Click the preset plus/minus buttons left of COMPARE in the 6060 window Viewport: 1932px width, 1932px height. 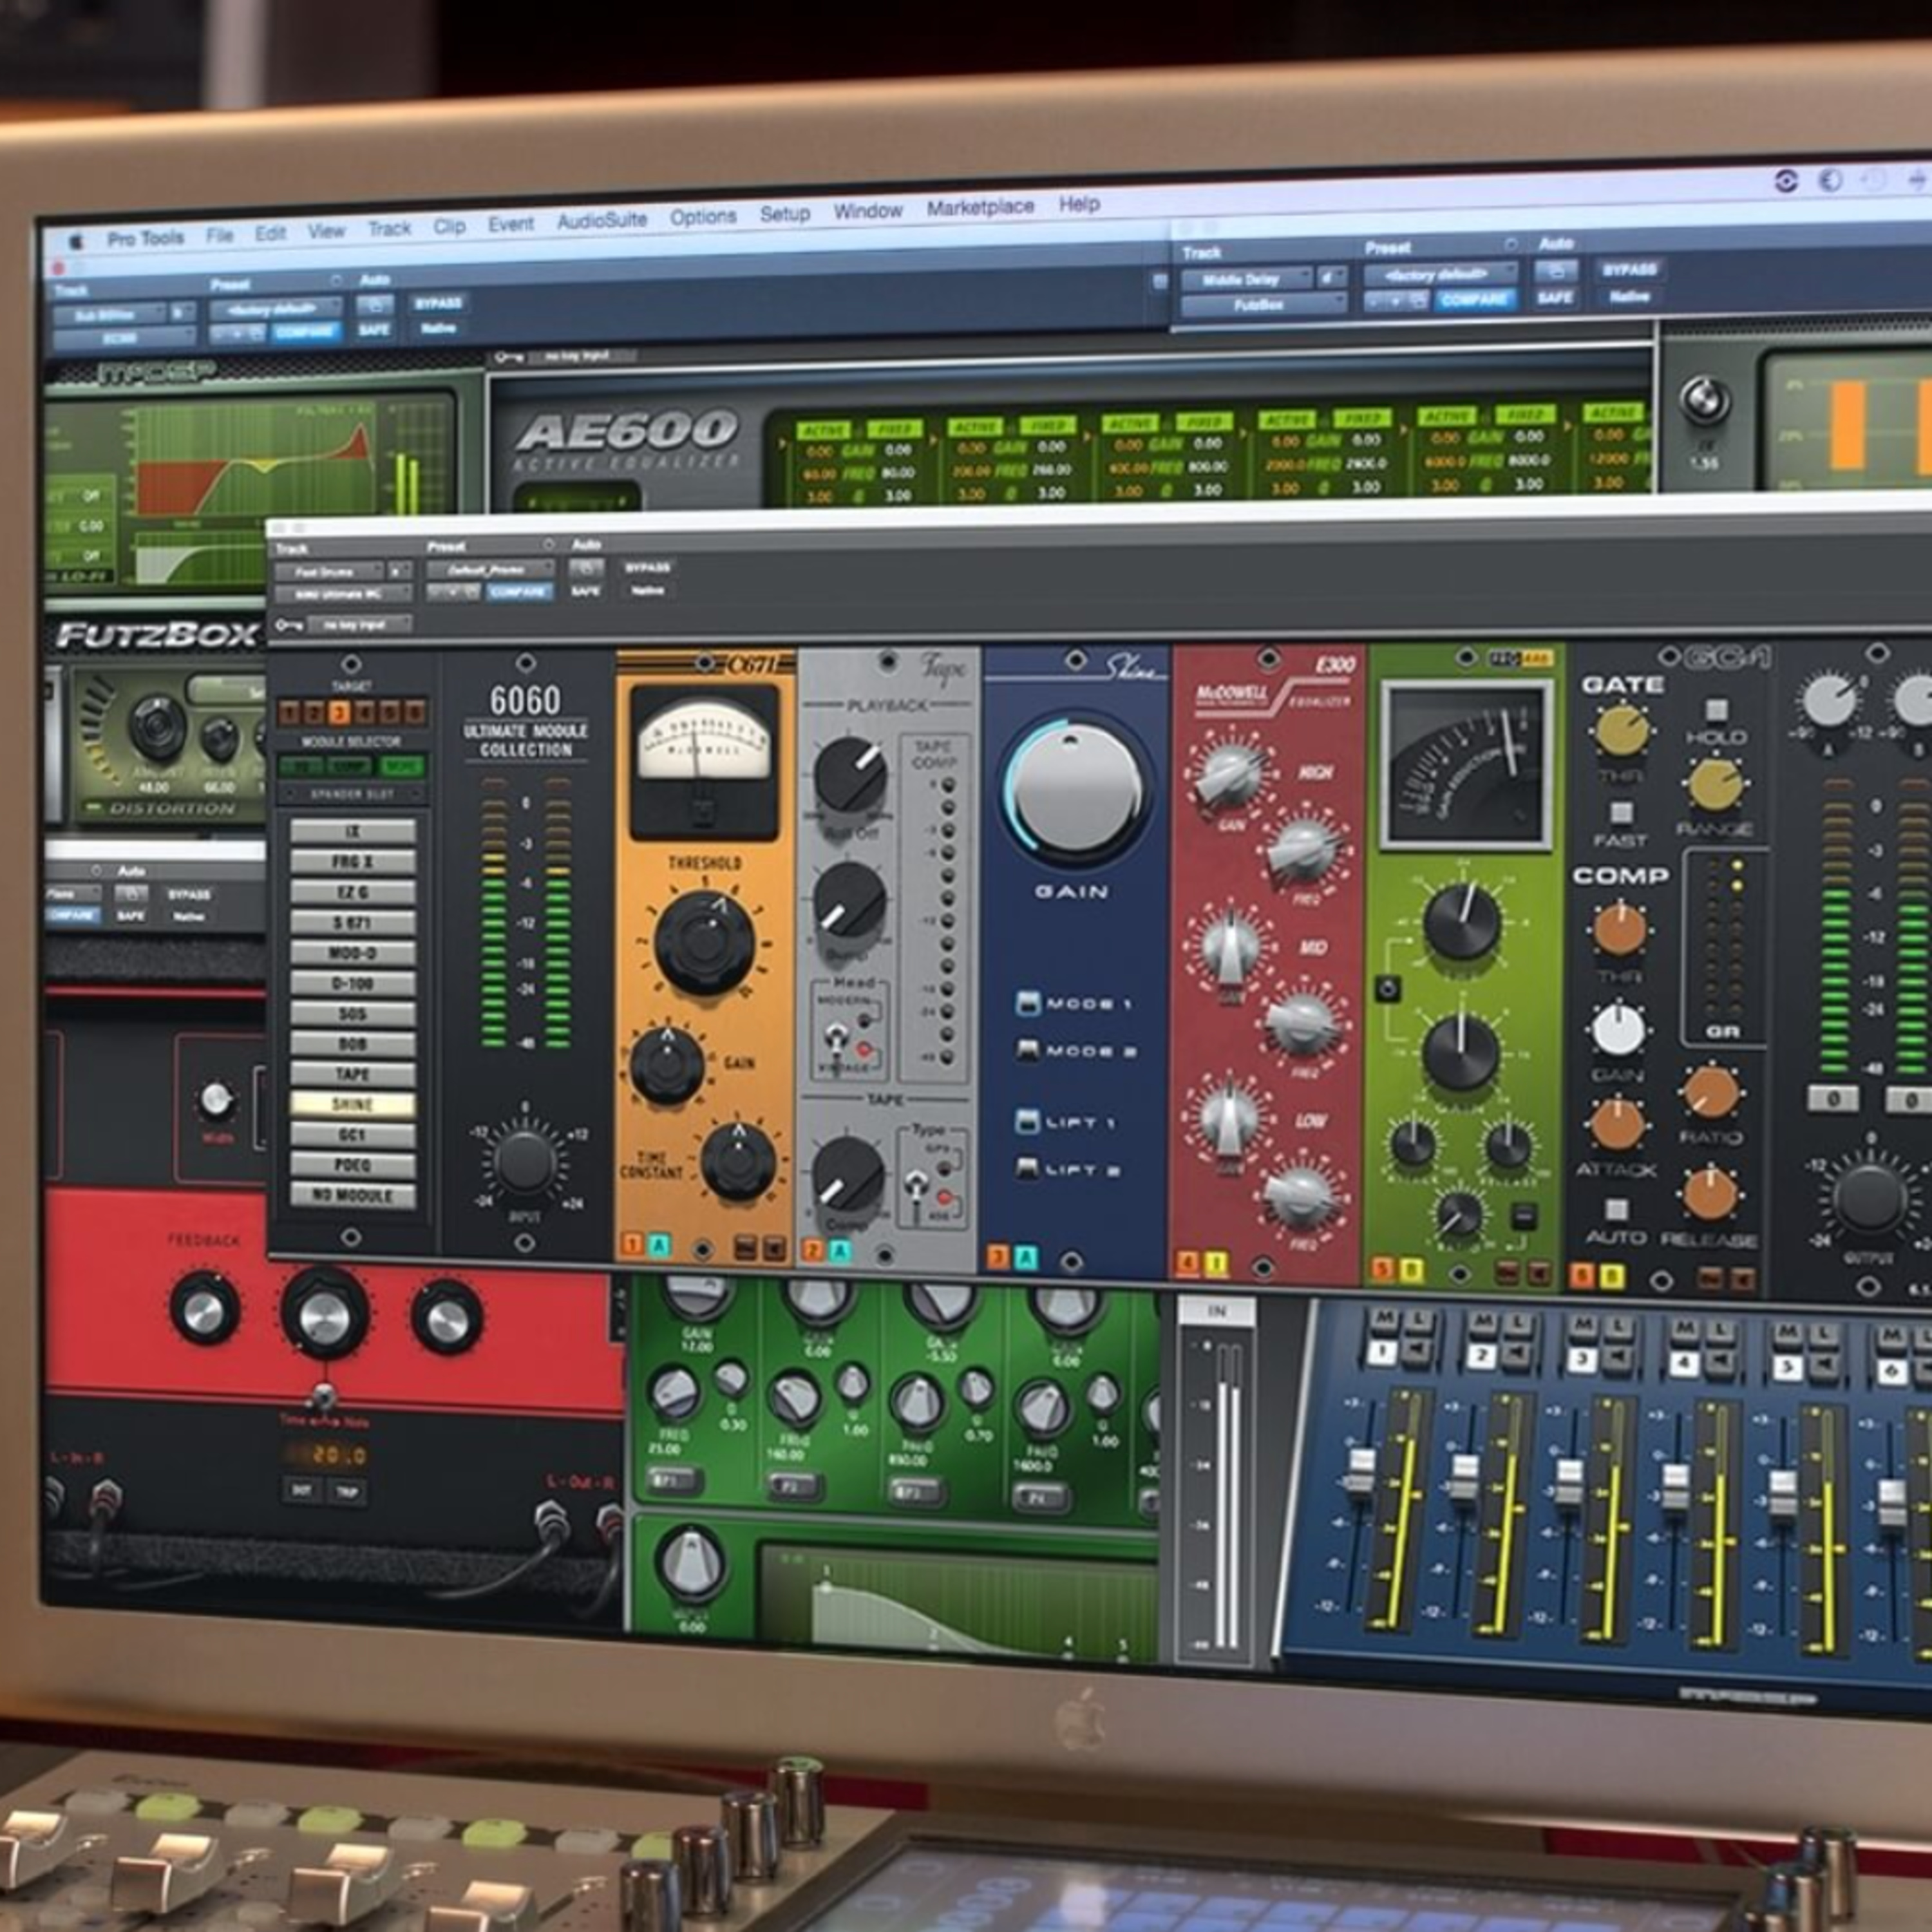point(453,592)
